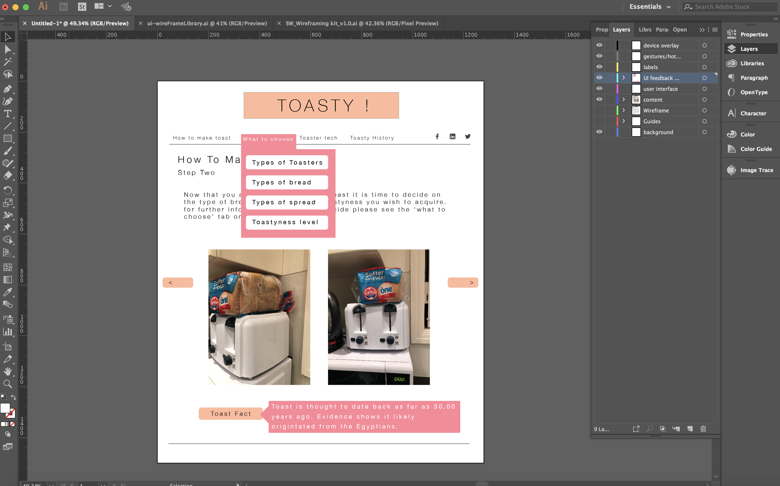The height and width of the screenshot is (486, 780).
Task: Switch to the ui-wireFrameLibrary.ai document tab
Action: coord(207,23)
